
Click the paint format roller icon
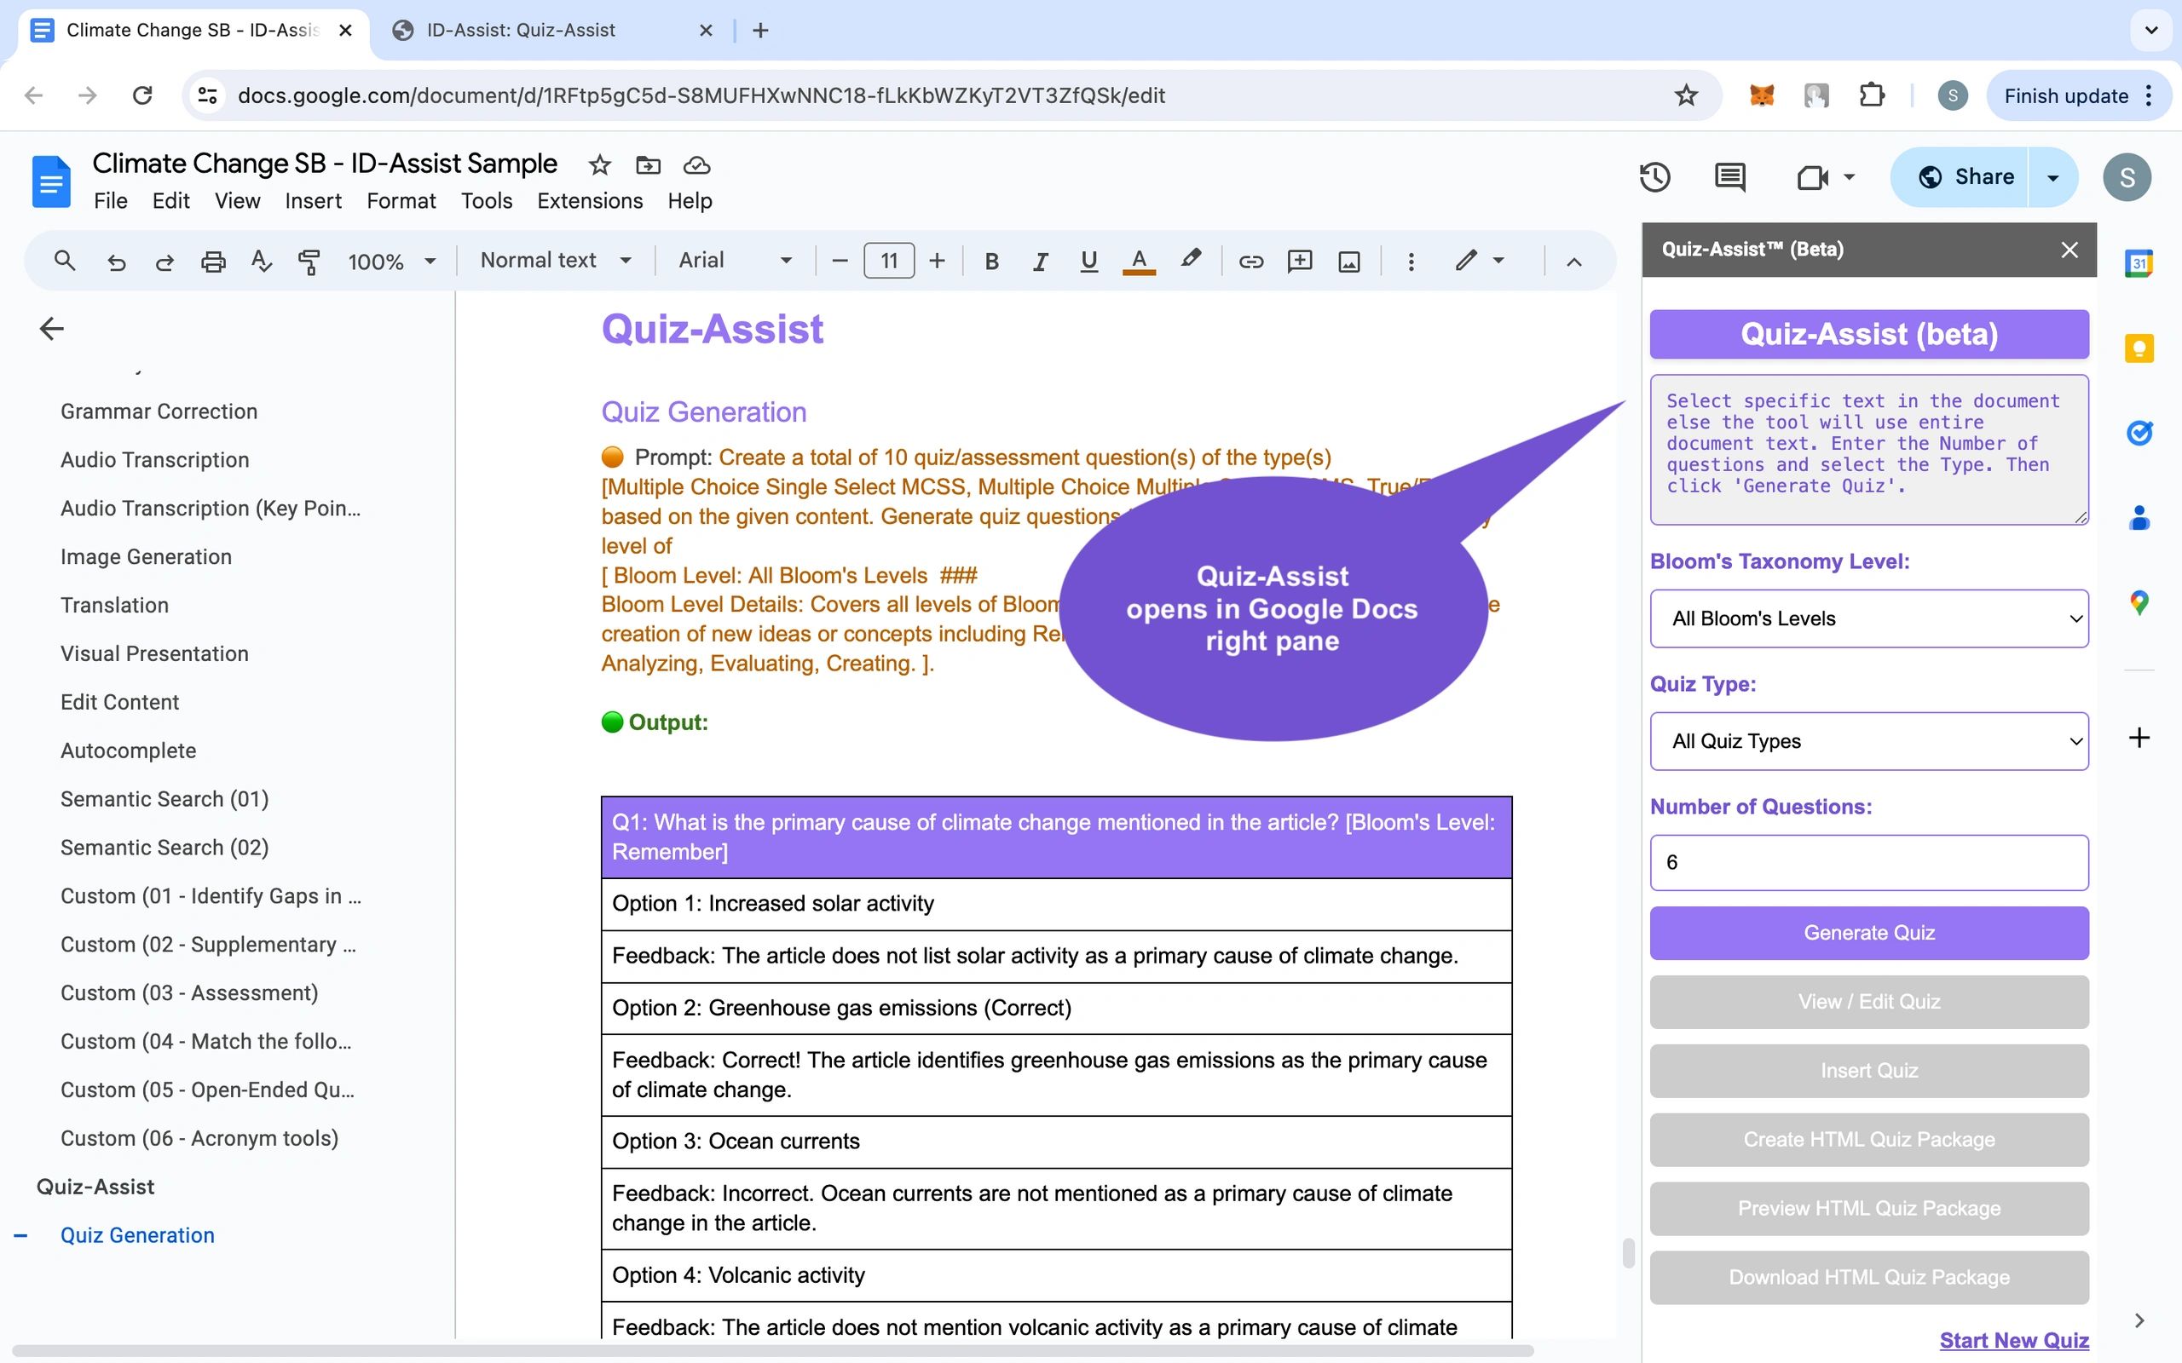309,262
